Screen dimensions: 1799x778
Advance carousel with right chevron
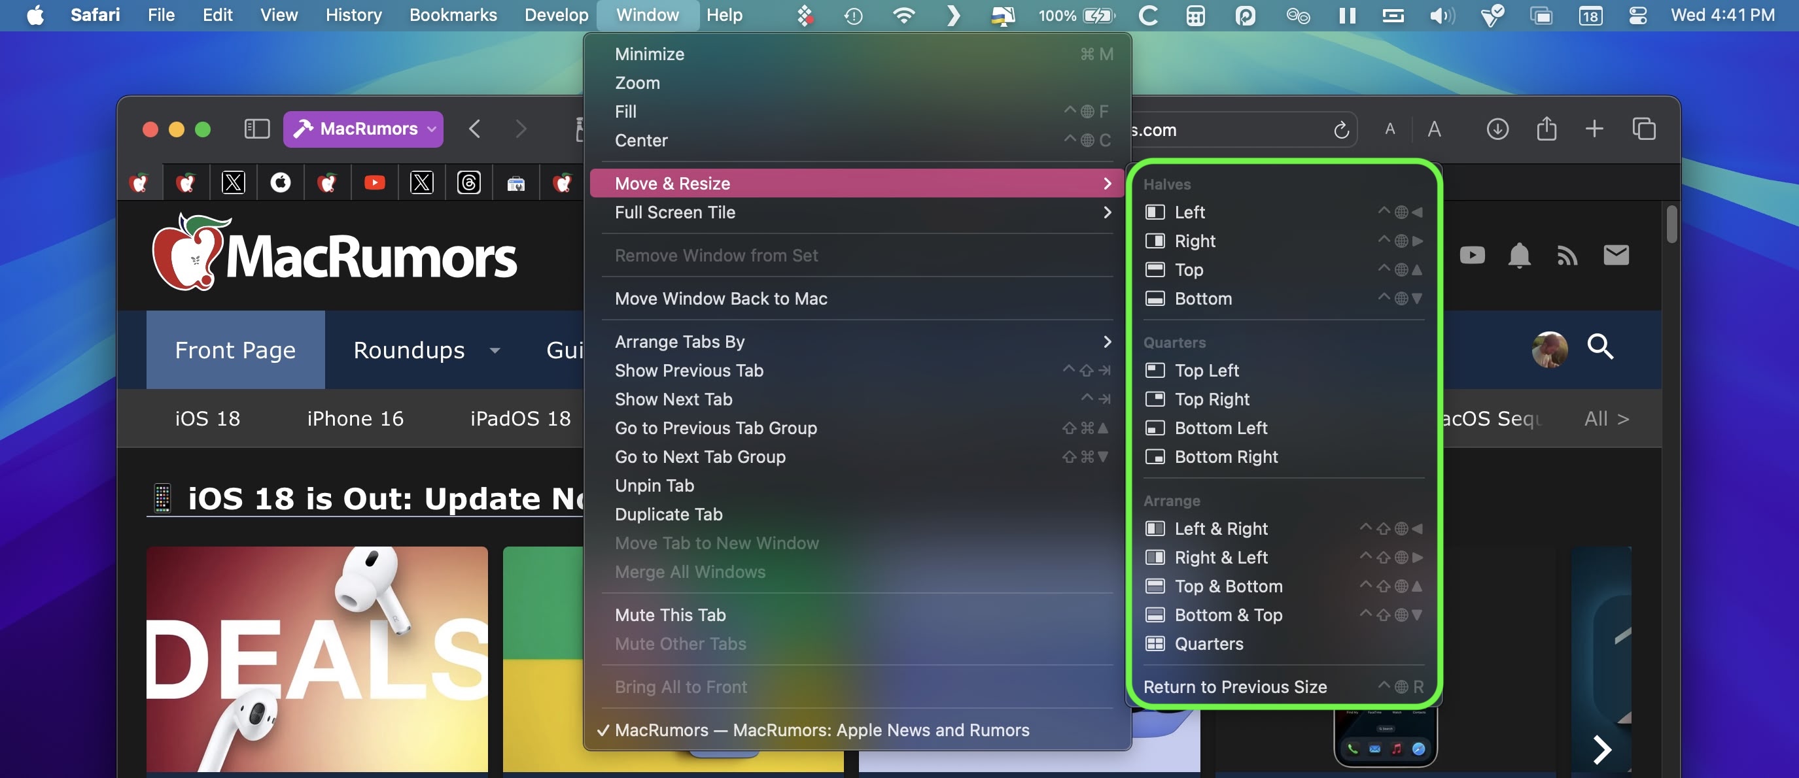[1601, 749]
